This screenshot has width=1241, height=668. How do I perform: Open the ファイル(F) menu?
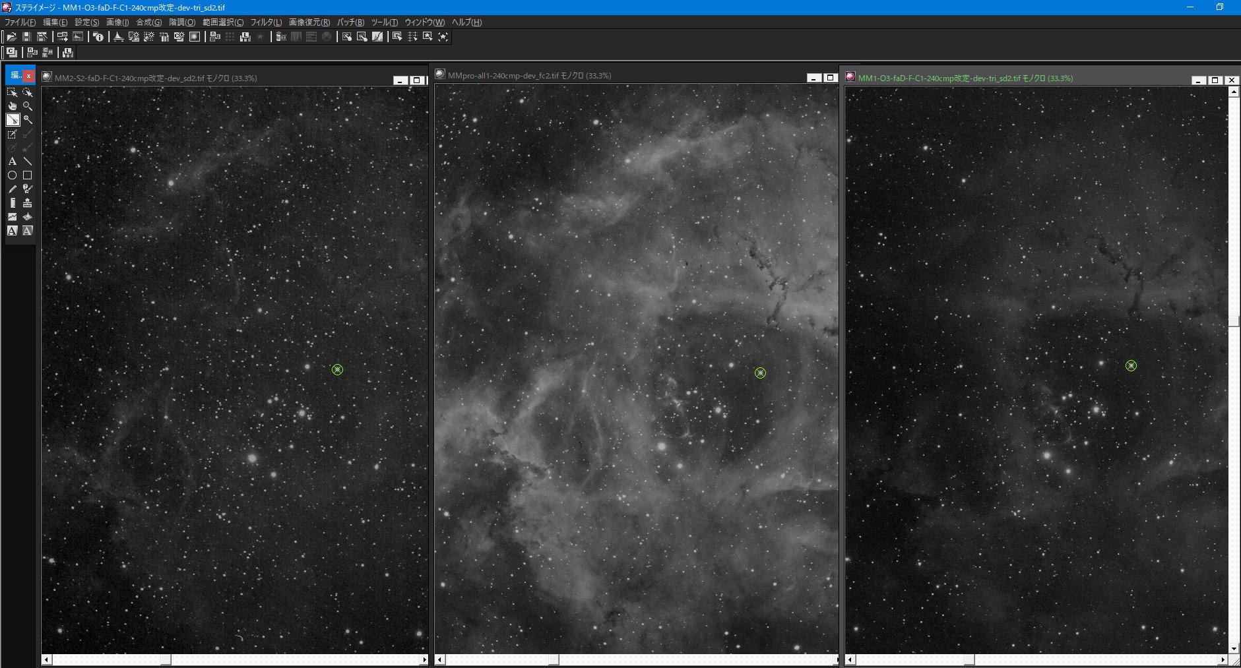(20, 22)
